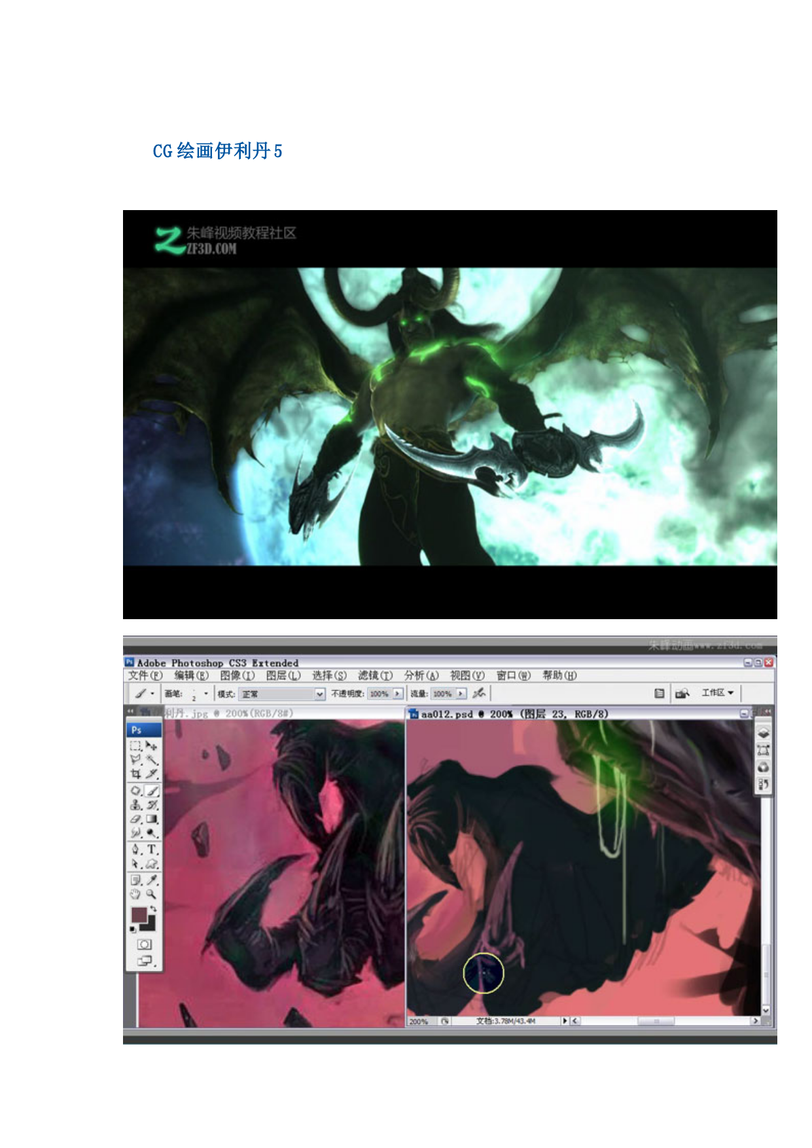Viewport: 812px width, 1148px height.
Task: Select the Brush tool in toolbox
Action: [152, 791]
